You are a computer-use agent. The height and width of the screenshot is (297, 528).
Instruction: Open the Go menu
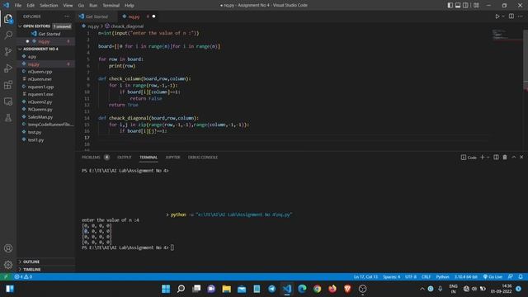tap(81, 5)
